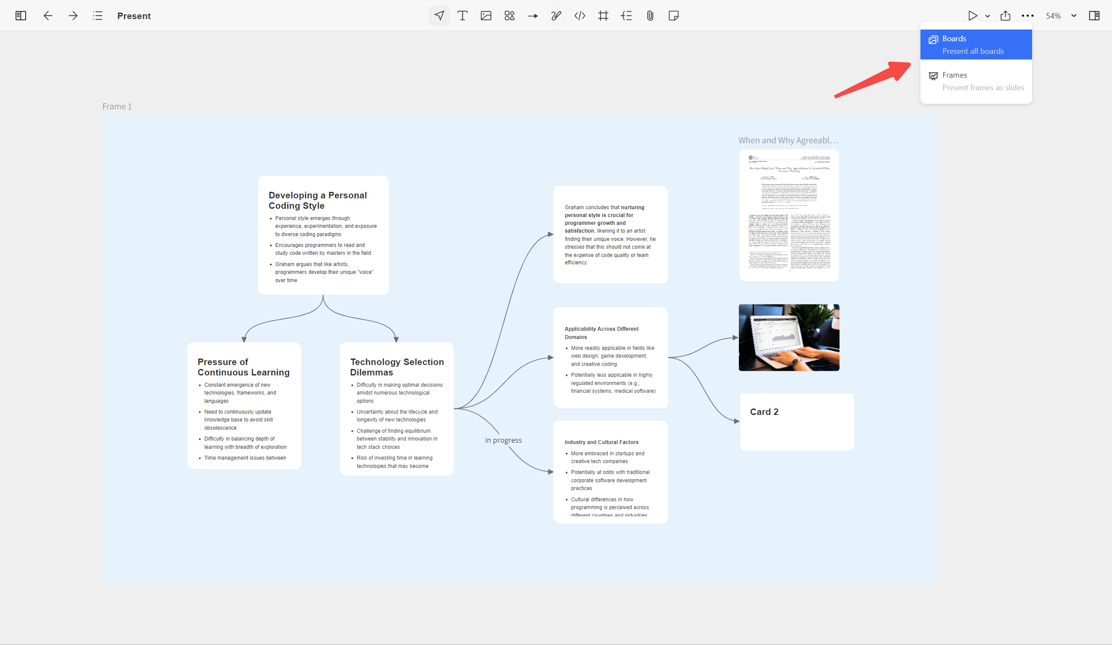Select the pointer selection tool
The image size is (1112, 645).
point(439,16)
